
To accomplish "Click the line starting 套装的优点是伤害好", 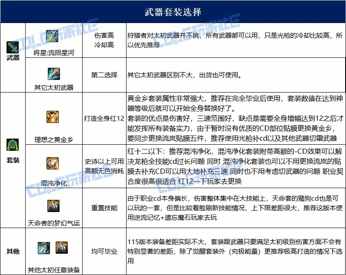I will (x=235, y=119).
